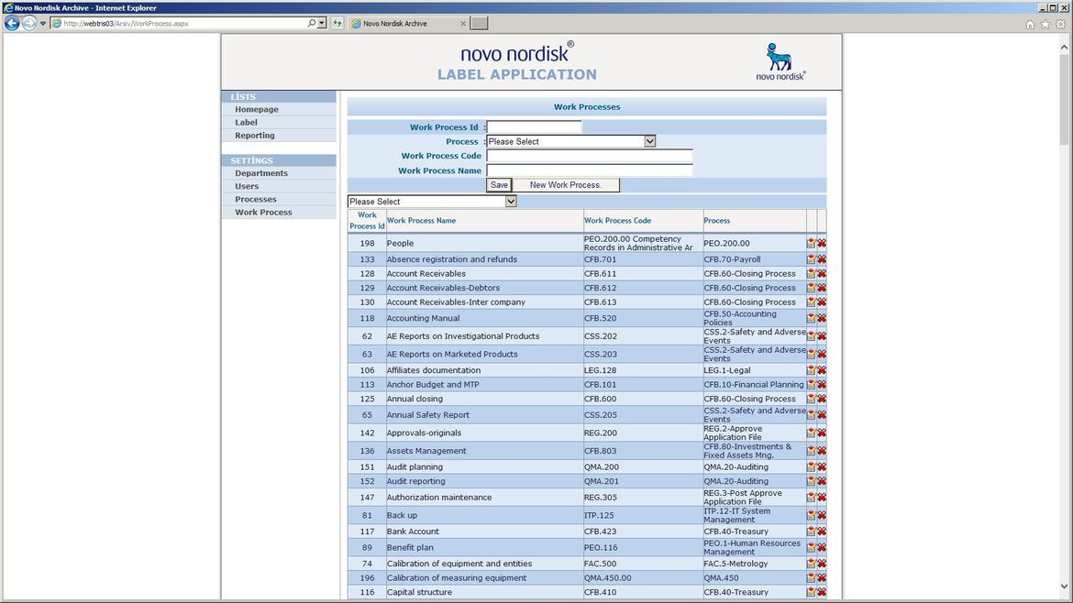Screen dimensions: 1073x603
Task: Delete the Capital structure row
Action: (821, 593)
